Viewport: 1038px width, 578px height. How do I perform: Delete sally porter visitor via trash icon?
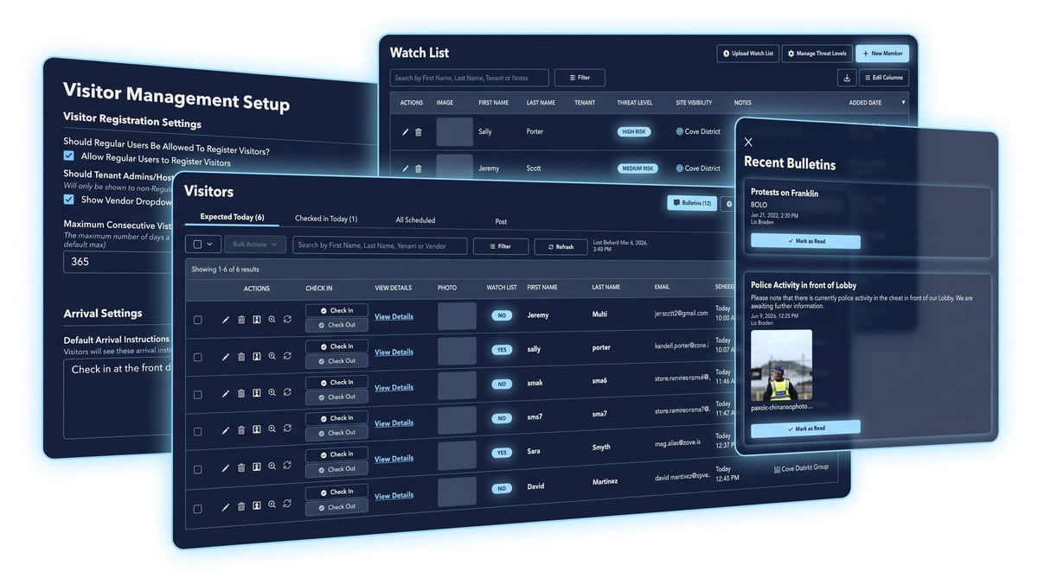point(241,357)
